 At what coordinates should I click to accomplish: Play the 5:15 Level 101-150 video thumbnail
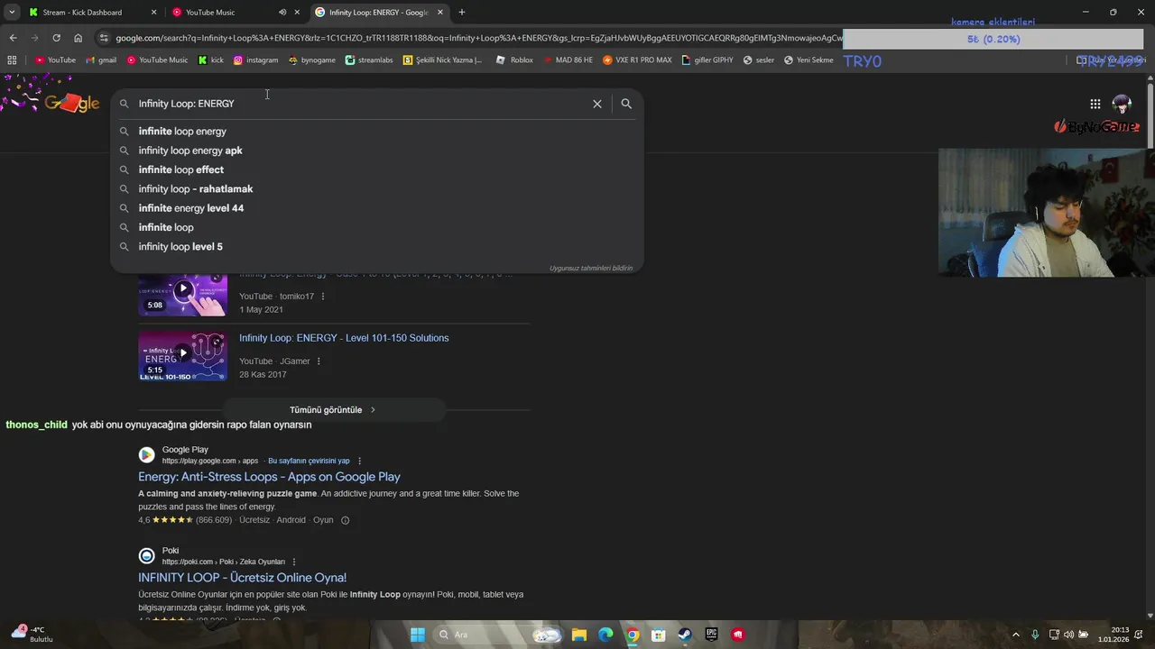(182, 356)
